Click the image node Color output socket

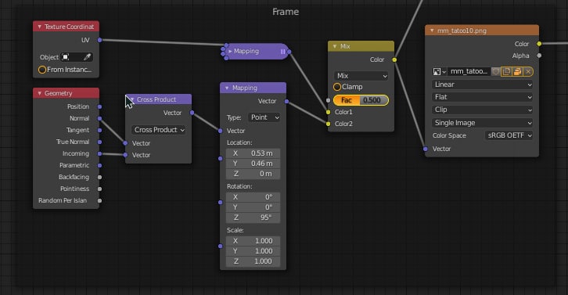click(539, 44)
